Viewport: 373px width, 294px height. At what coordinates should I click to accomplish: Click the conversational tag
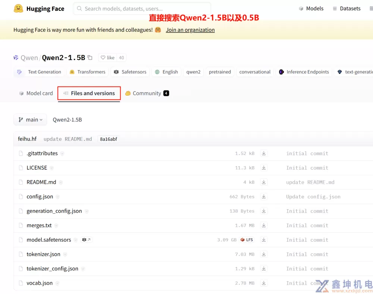tap(255, 72)
